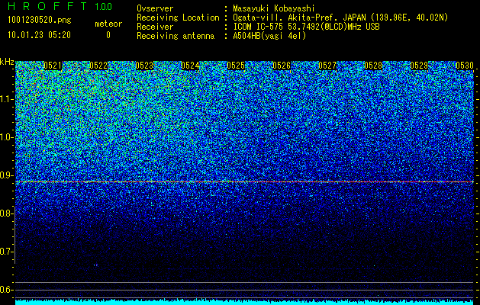Click the 0522 time marker
This screenshot has width=480, height=305.
point(98,66)
